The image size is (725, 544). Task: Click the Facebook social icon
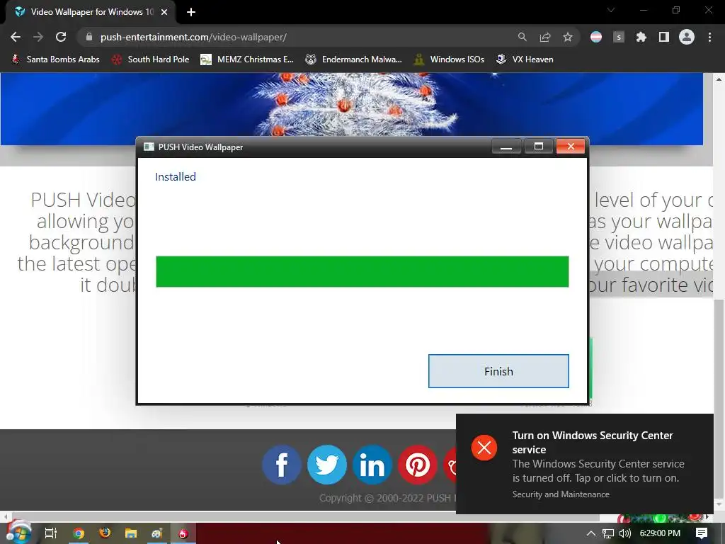tap(282, 465)
